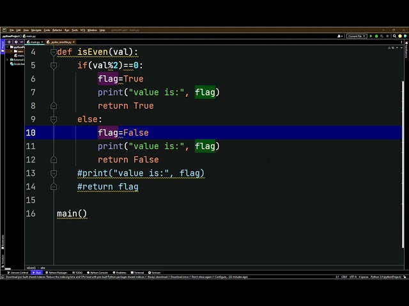Viewport: 409px width, 306px height.
Task: Place cursor on flag=False on line 10
Action: (x=123, y=133)
